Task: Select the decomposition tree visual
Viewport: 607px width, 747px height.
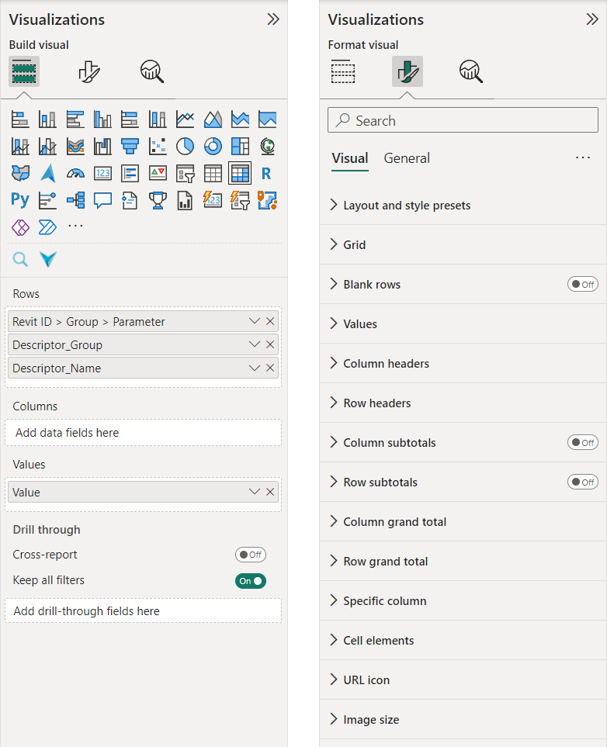Action: tap(75, 200)
